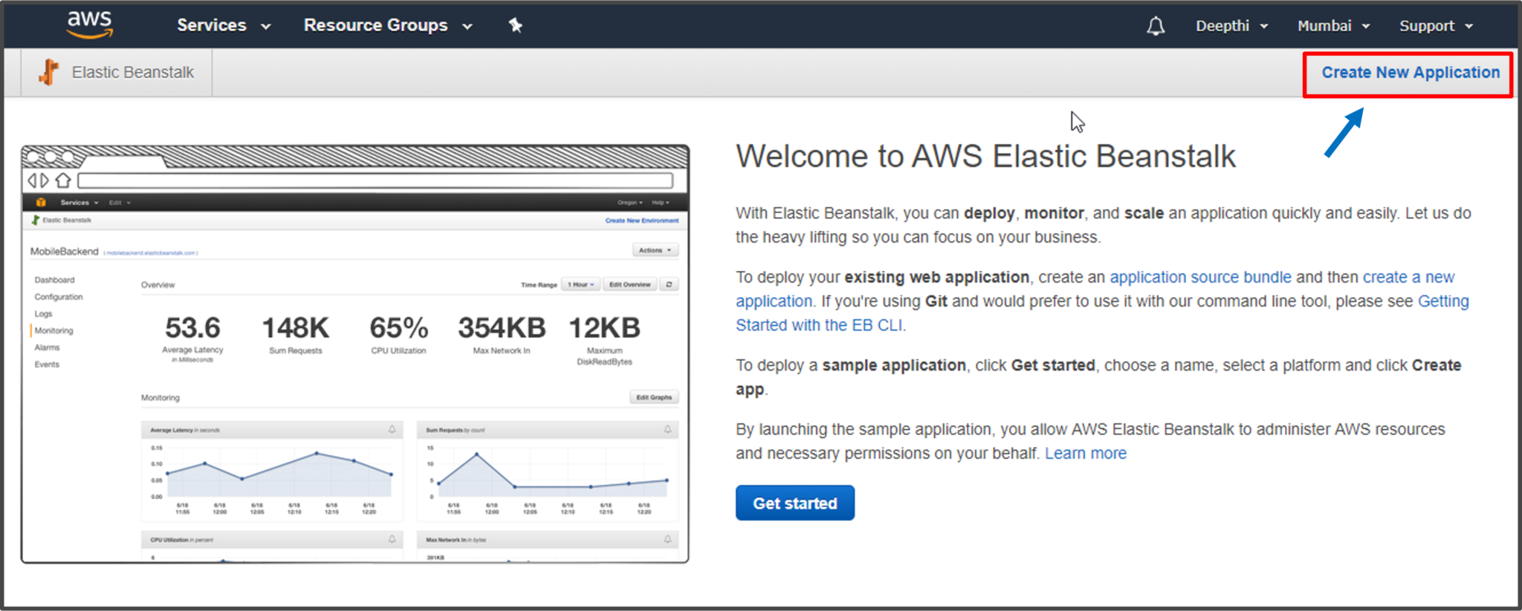Viewport: 1522px width, 611px height.
Task: Click the AWS logo
Action: click(90, 24)
